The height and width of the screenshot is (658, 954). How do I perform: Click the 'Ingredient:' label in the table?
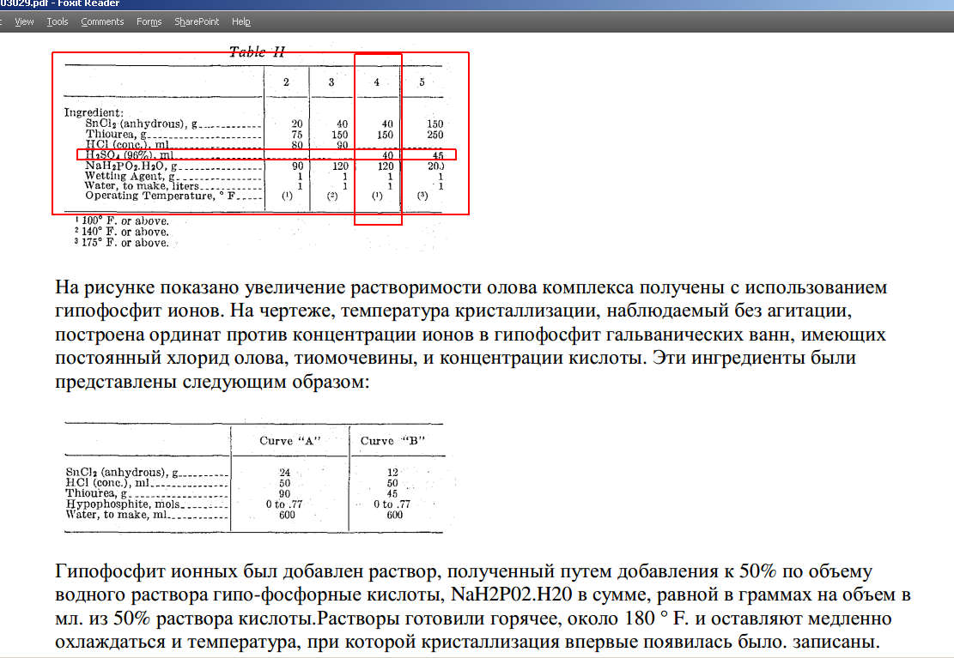[94, 112]
